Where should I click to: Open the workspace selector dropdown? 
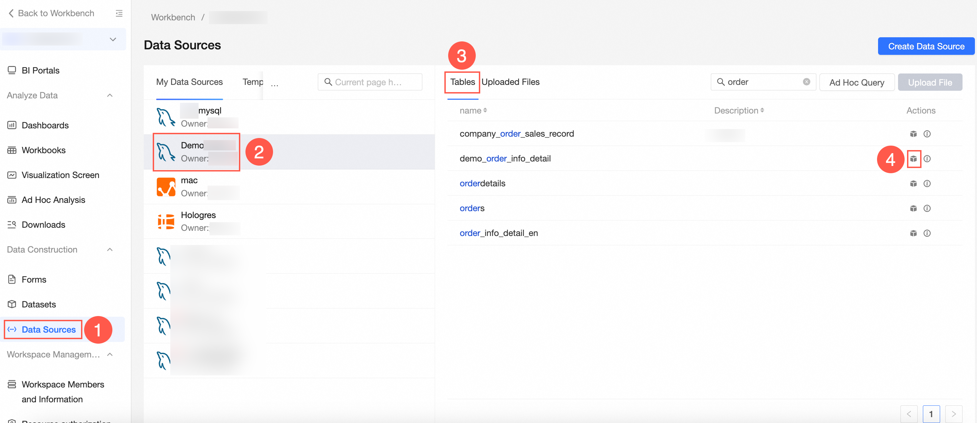[113, 39]
